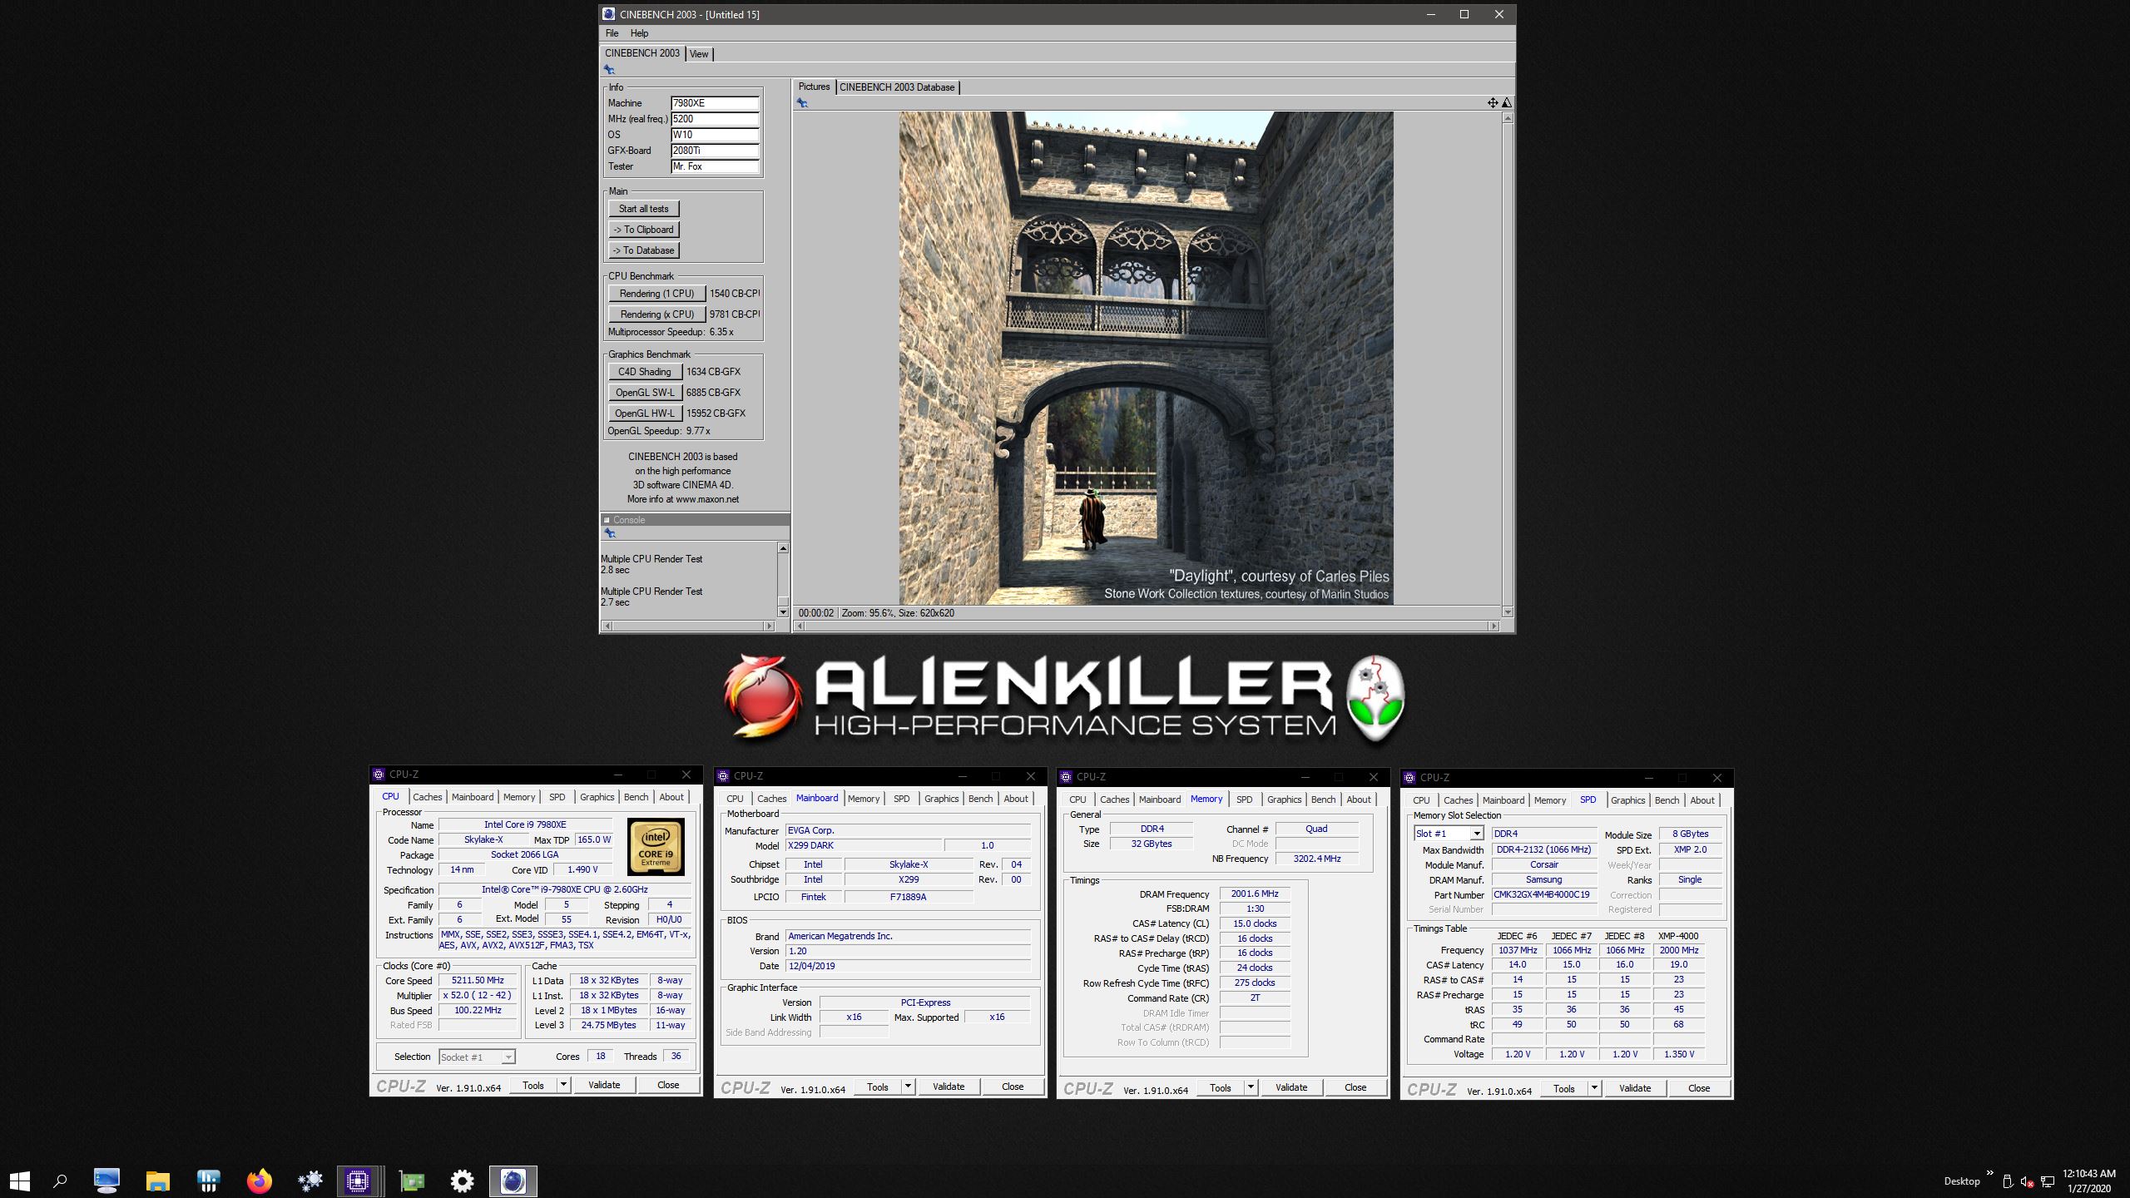Image resolution: width=2130 pixels, height=1198 pixels.
Task: Click the Validate button in the CPU-Z Memory window
Action: pos(1290,1087)
